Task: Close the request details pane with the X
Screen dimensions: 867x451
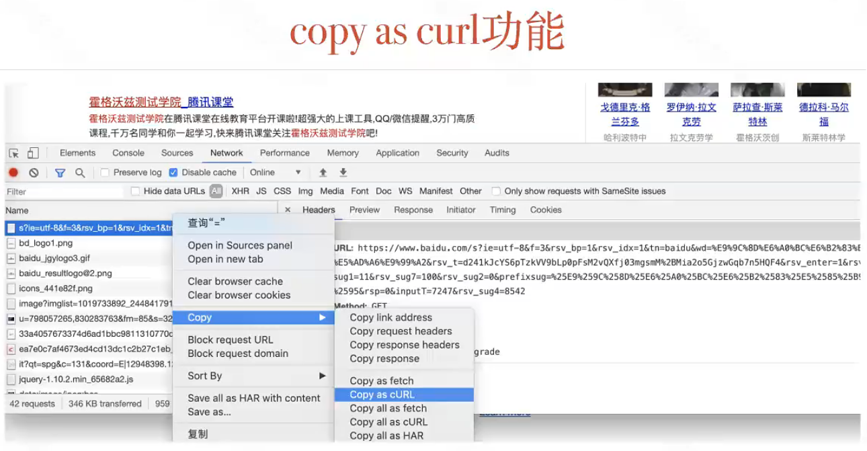Action: [x=288, y=210]
